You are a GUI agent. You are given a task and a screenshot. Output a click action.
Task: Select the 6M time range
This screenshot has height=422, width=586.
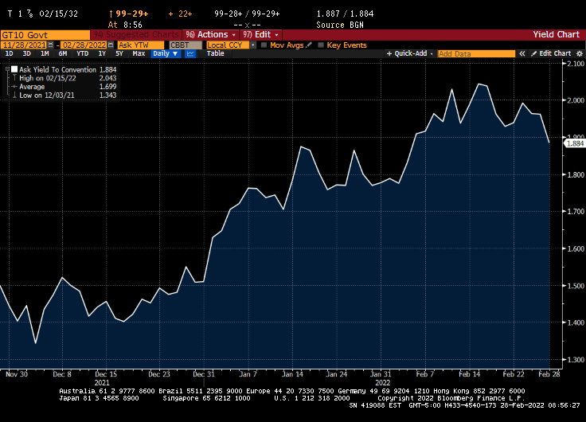62,53
